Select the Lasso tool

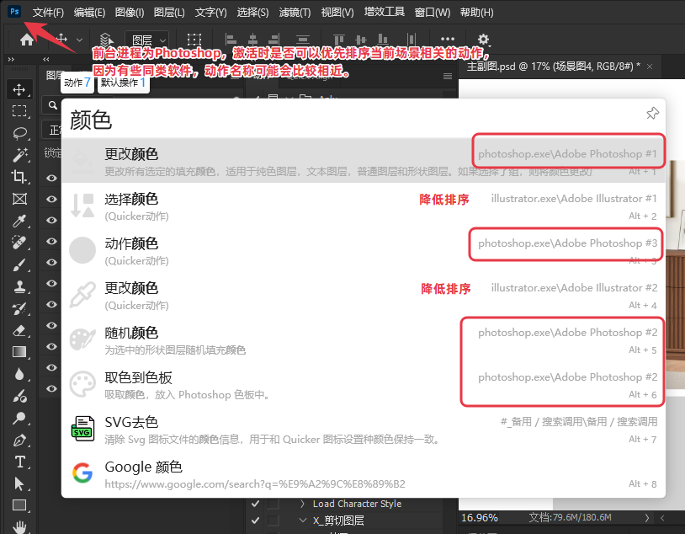19,133
